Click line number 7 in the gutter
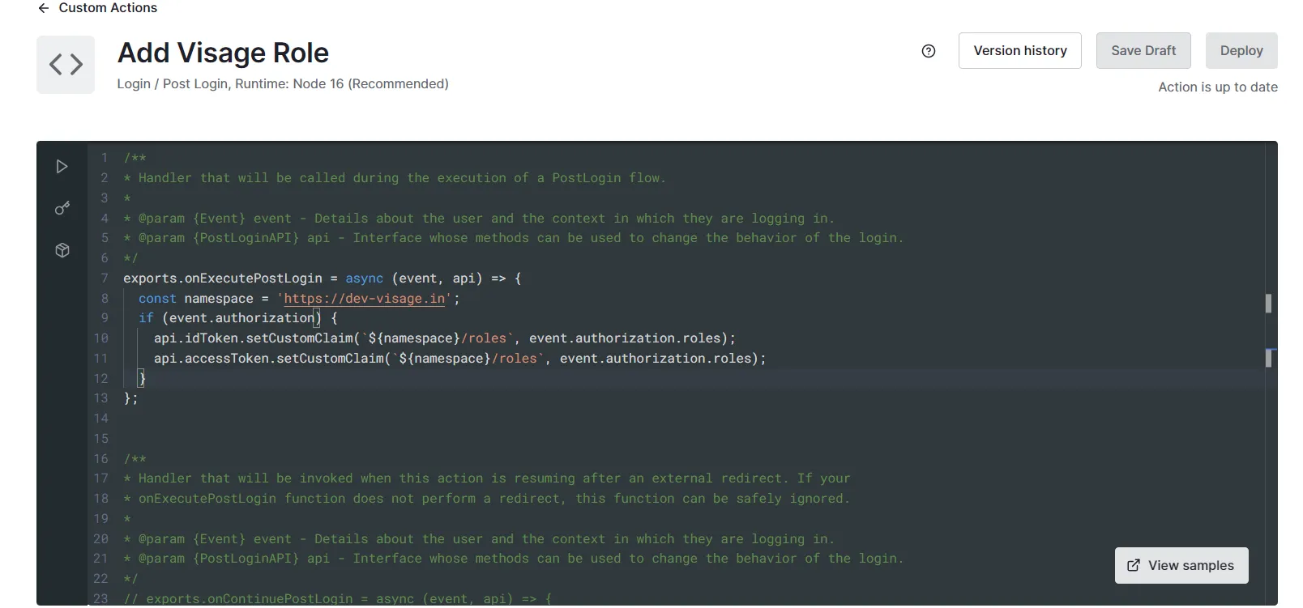This screenshot has height=608, width=1303. pos(104,278)
